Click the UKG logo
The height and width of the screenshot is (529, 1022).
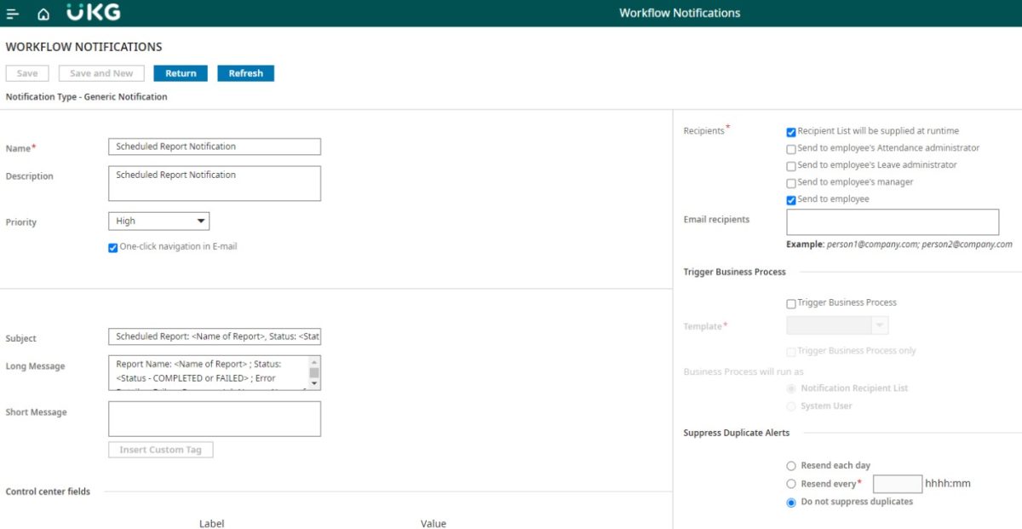pyautogui.click(x=94, y=13)
